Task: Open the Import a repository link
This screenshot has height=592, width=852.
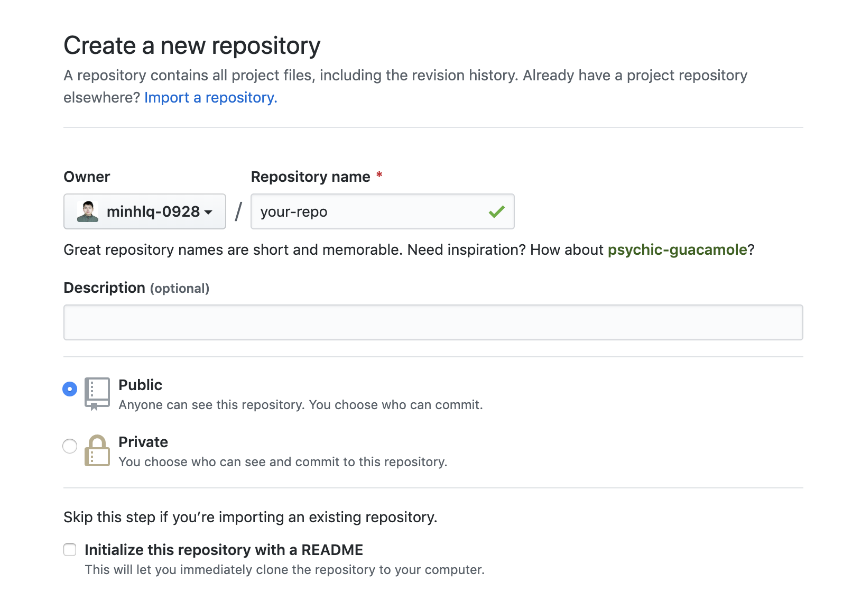Action: tap(210, 98)
